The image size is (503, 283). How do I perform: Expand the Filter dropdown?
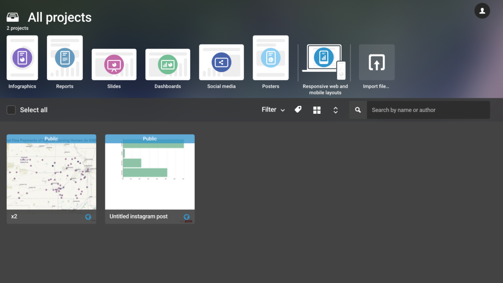coord(272,110)
